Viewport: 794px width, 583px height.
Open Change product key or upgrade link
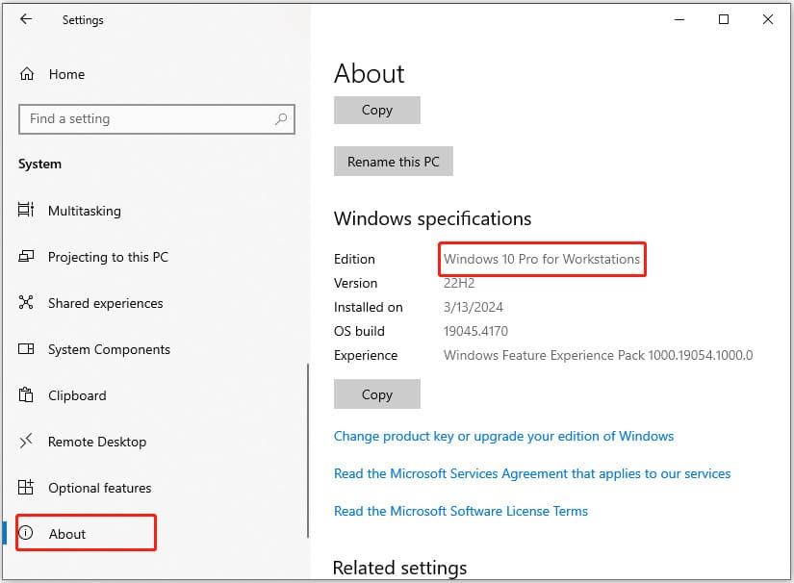[x=503, y=436]
